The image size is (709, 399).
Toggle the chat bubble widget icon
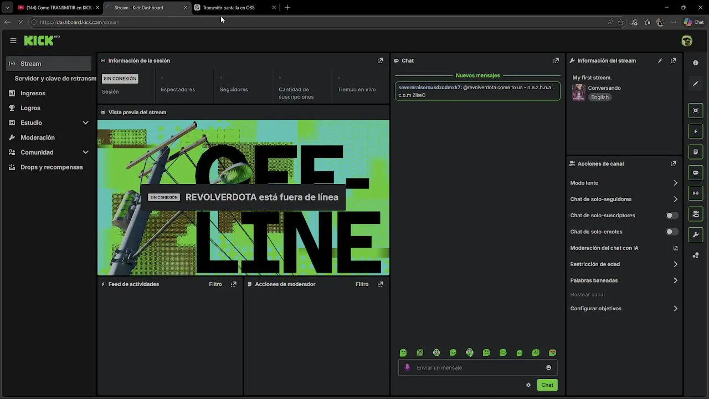tap(696, 173)
